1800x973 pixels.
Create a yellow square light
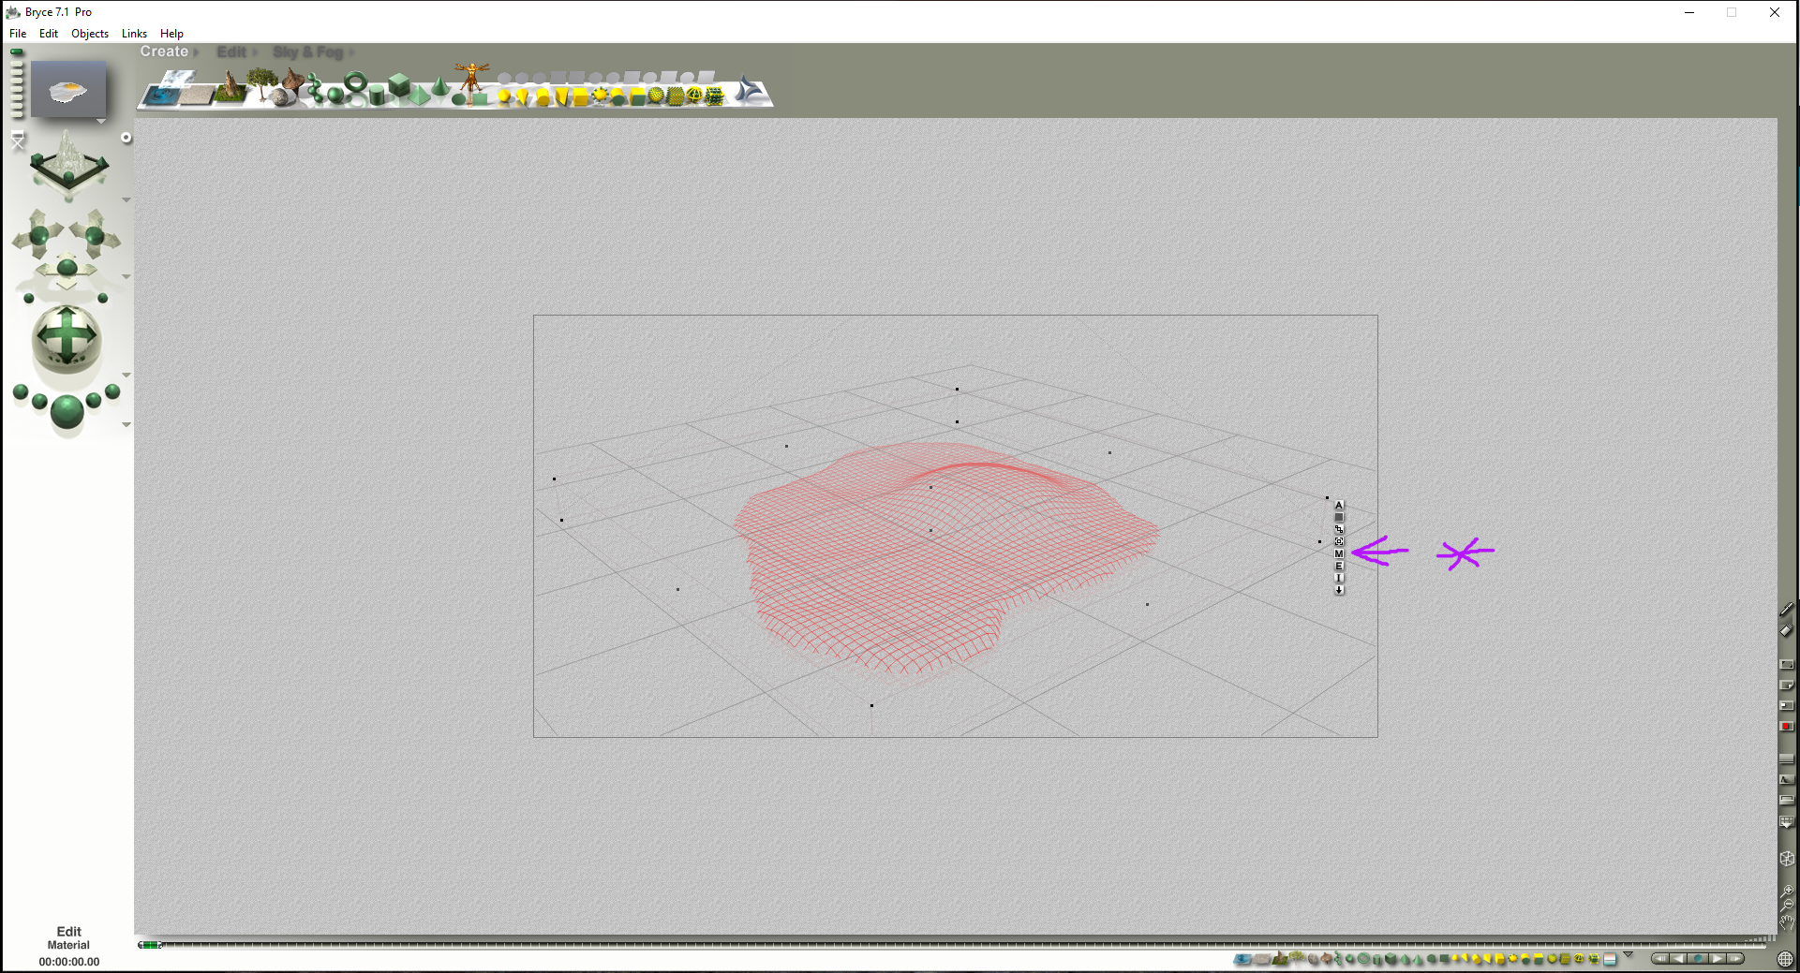coord(580,96)
